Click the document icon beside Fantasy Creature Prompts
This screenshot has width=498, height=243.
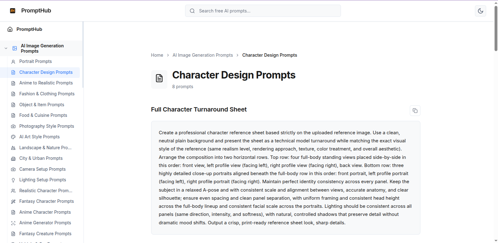[x=13, y=234]
